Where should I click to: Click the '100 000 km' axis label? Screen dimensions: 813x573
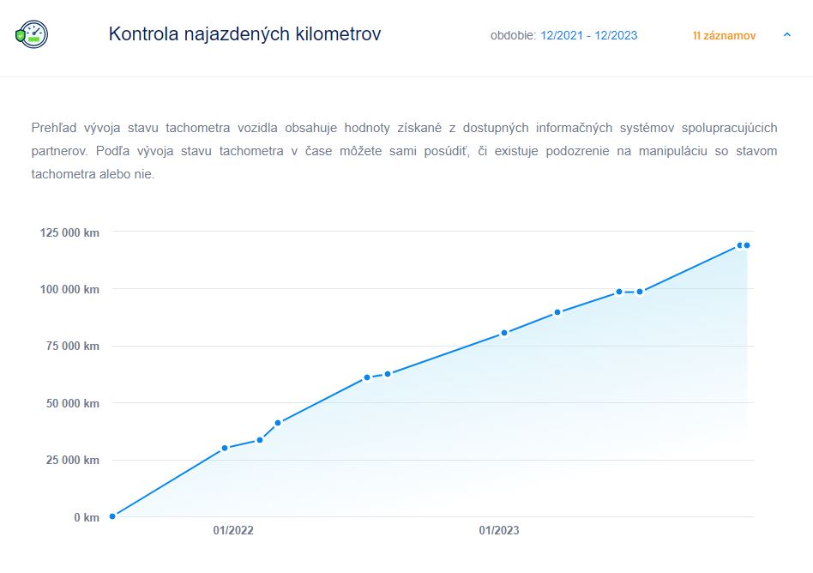coord(69,289)
